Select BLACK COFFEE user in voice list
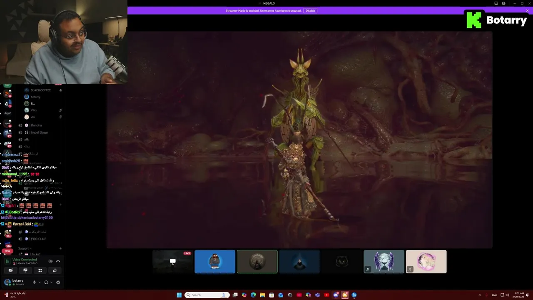 click(x=40, y=90)
